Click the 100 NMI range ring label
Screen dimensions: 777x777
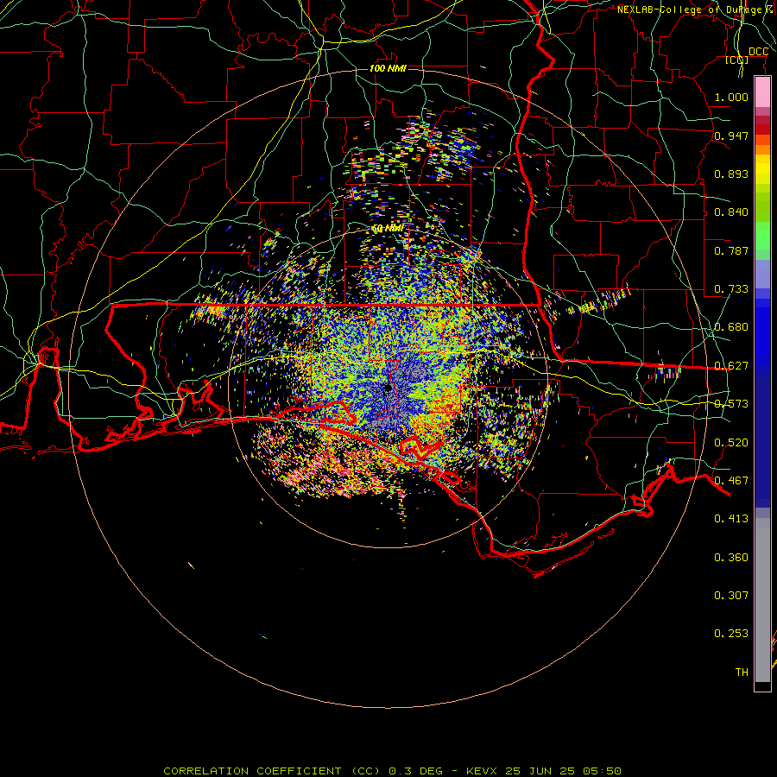388,68
